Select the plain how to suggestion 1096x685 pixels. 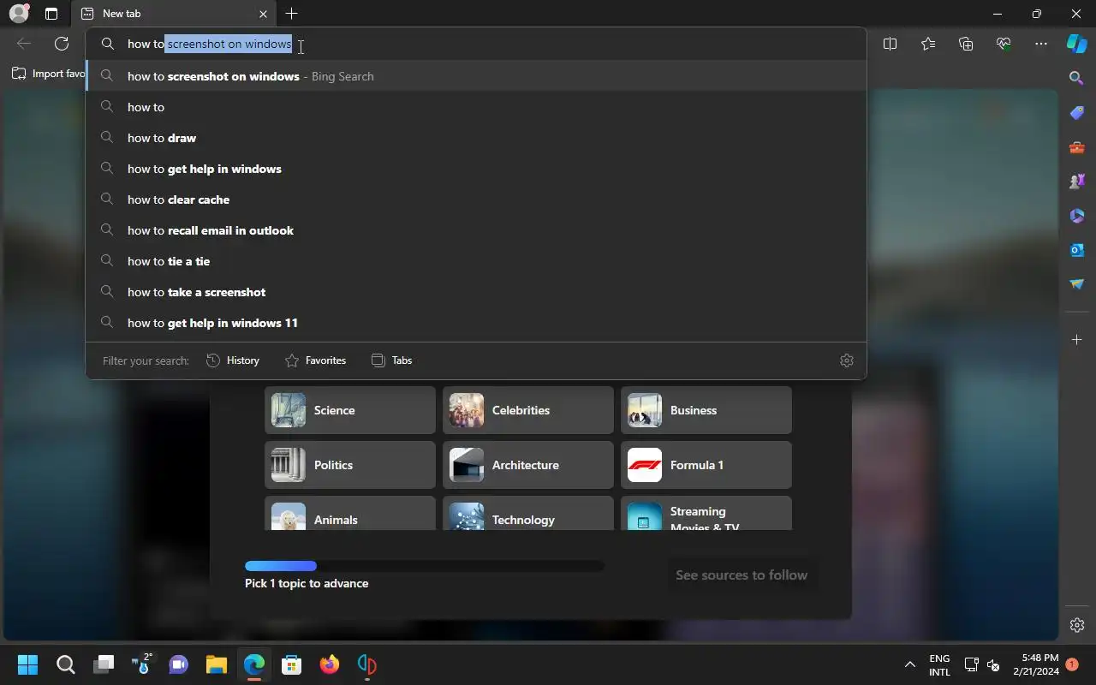tap(476, 107)
